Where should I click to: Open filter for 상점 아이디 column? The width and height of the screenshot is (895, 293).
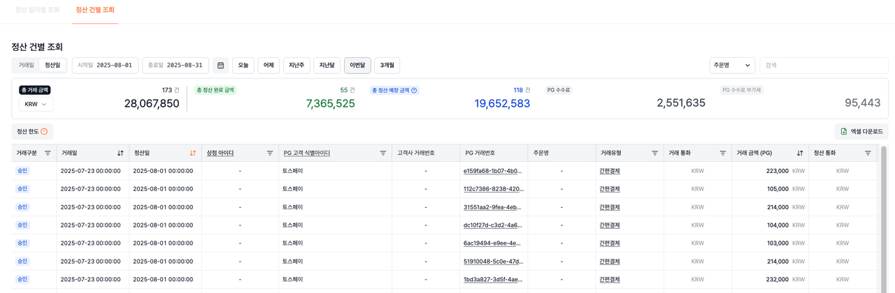(270, 153)
